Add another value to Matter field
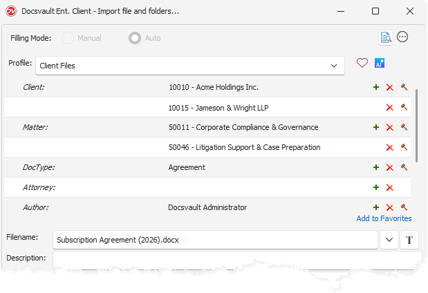 point(376,127)
